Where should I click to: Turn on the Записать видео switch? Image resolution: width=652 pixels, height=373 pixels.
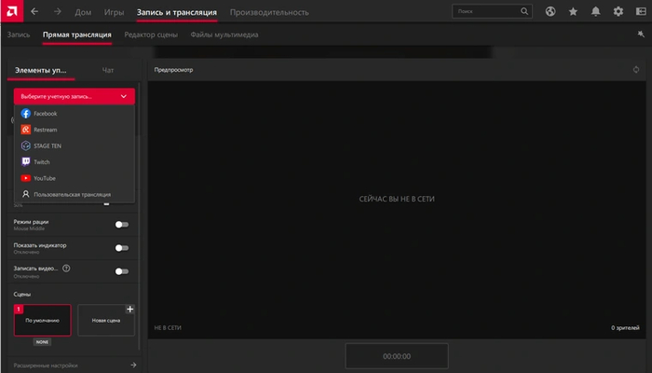tap(121, 270)
